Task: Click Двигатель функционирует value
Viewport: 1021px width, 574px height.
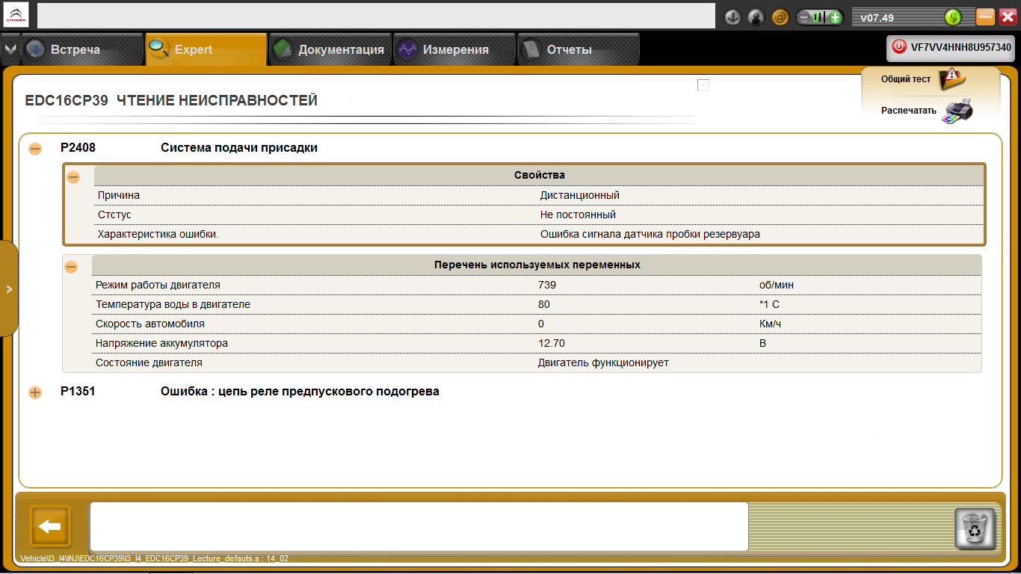Action: click(x=603, y=362)
